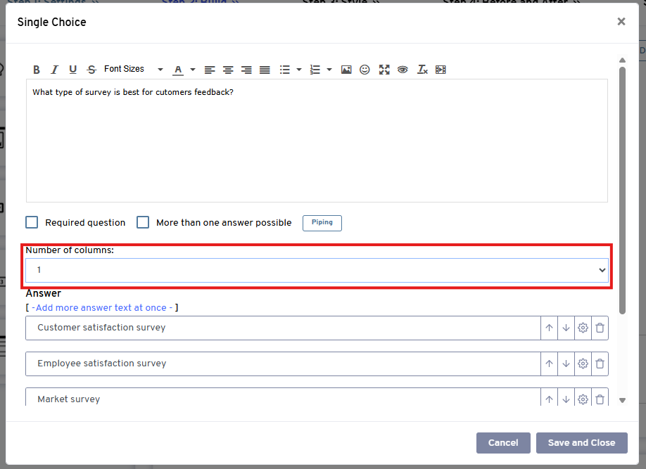Toggle bold formatting in the editor toolbar

click(37, 70)
